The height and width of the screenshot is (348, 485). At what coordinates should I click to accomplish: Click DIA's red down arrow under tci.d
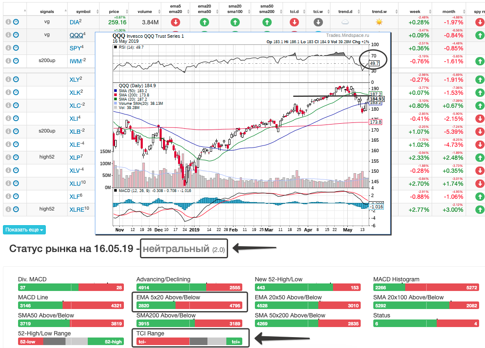tap(294, 22)
